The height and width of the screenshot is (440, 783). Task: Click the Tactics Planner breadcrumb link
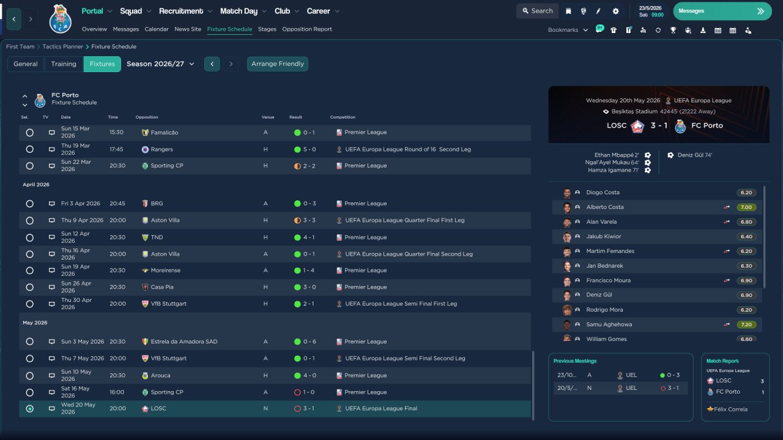63,46
